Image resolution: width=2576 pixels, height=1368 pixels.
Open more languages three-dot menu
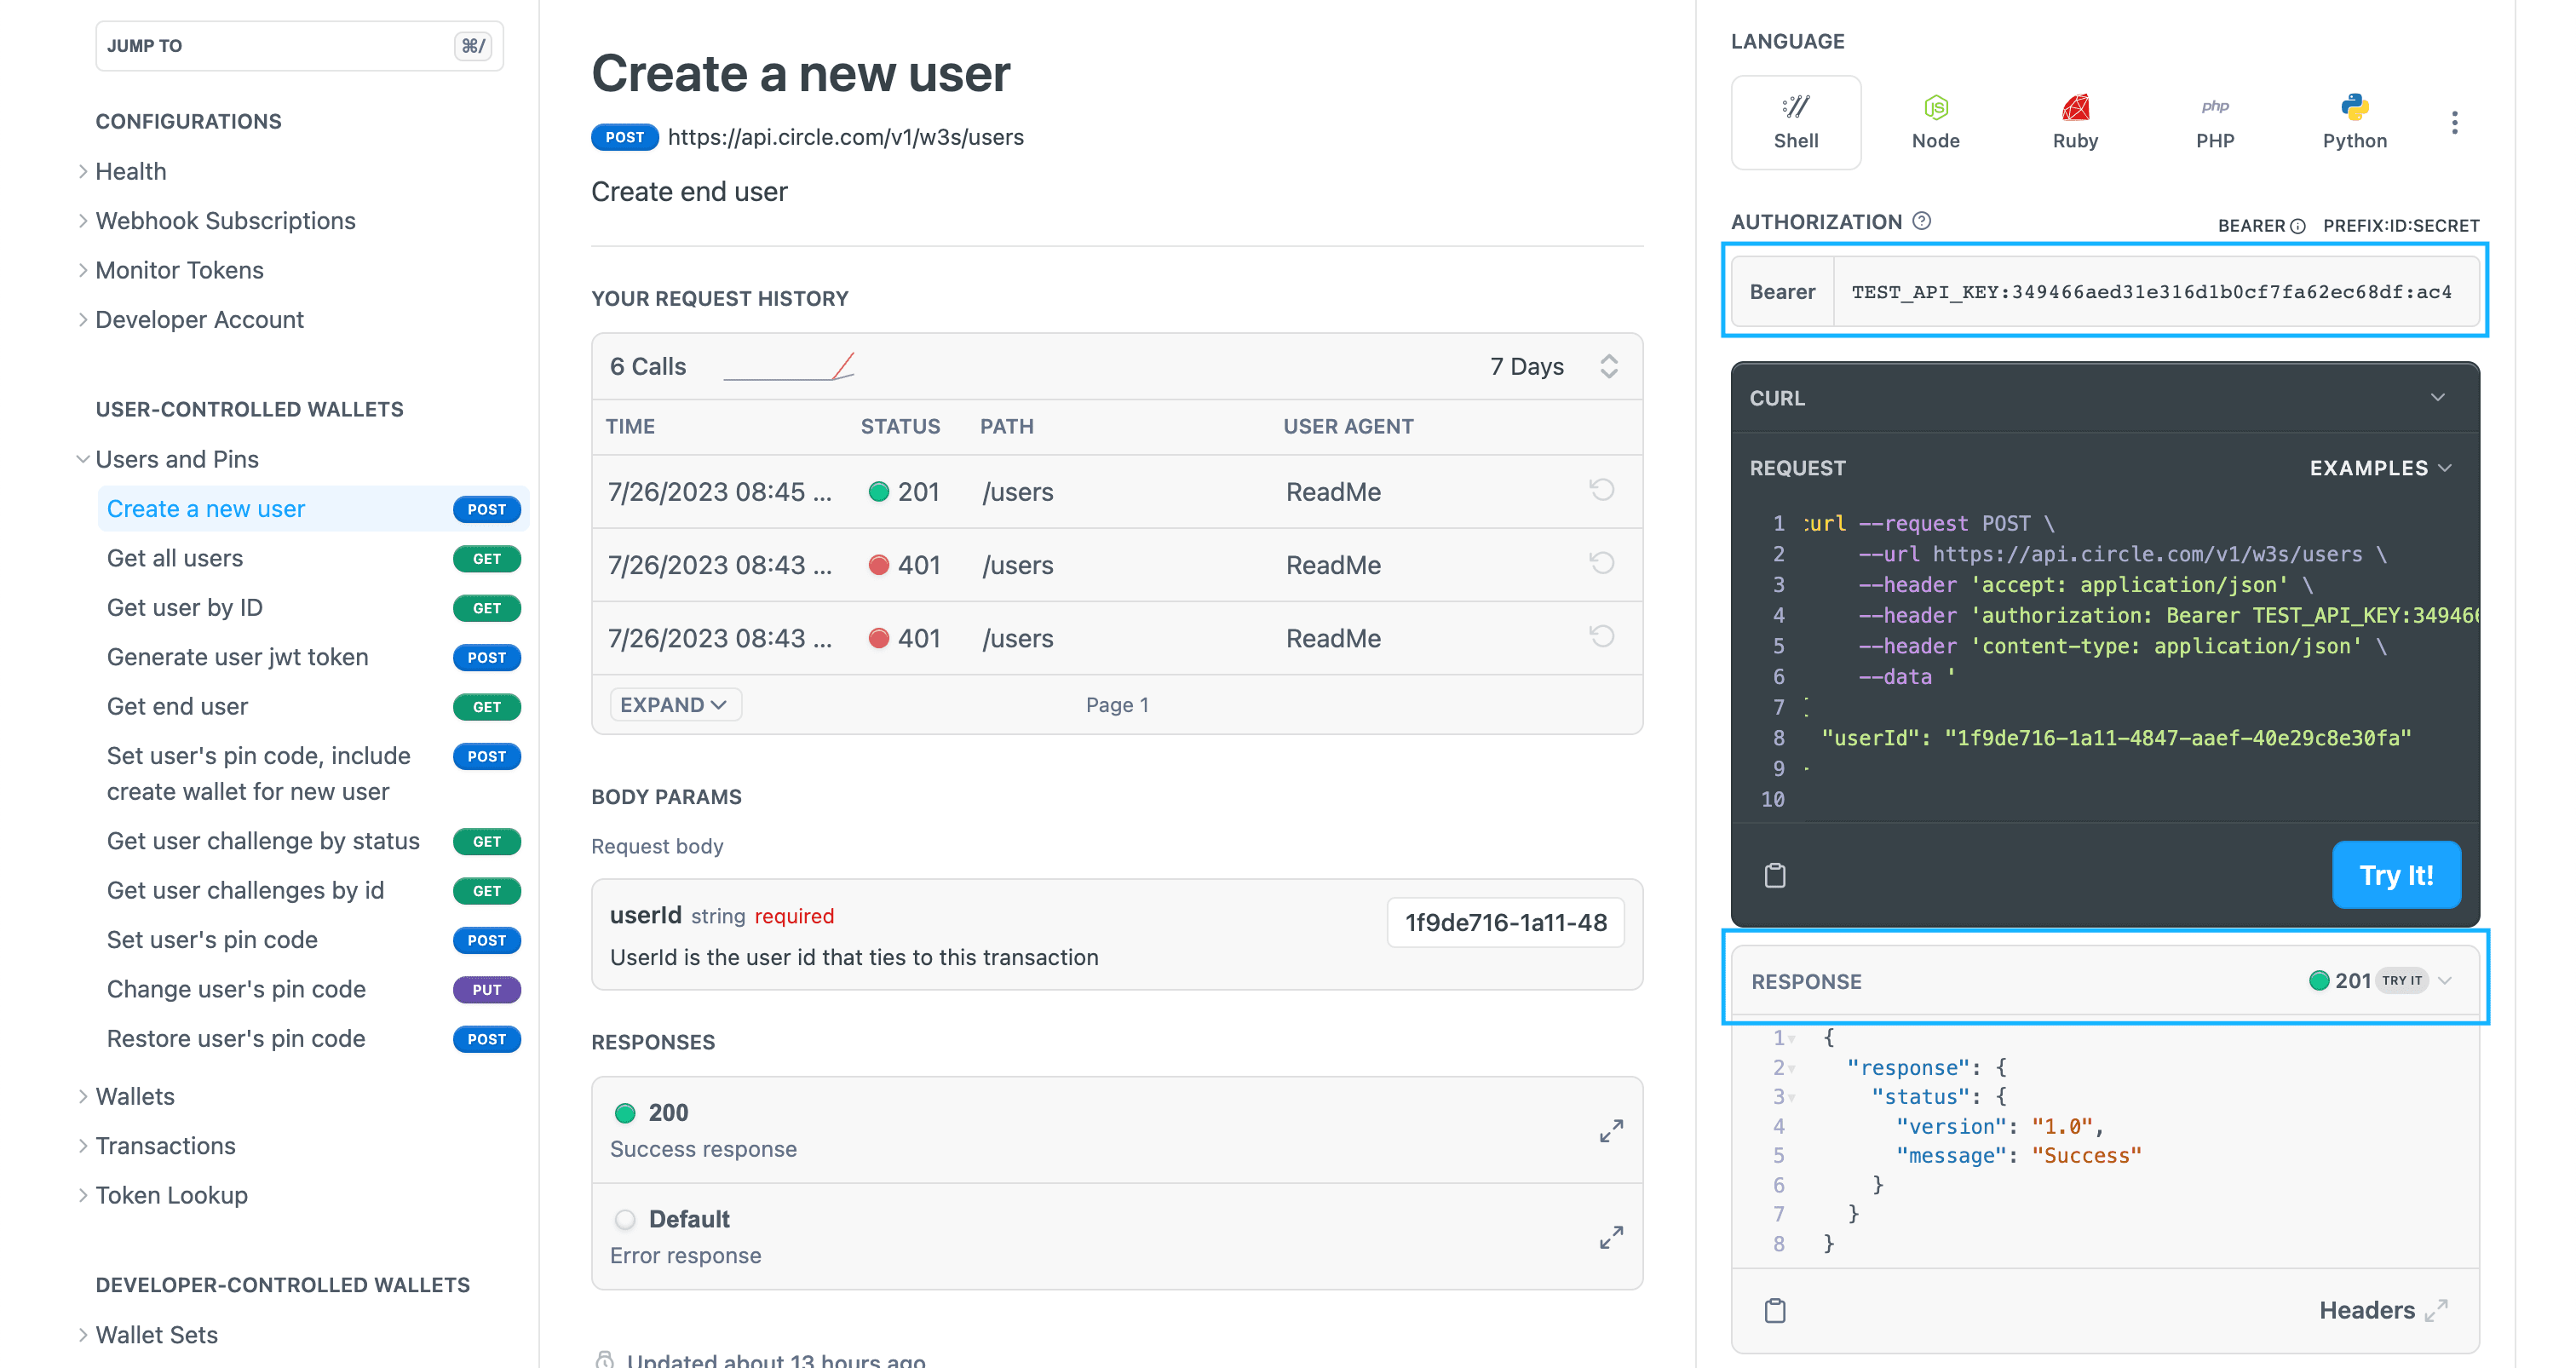tap(2454, 122)
